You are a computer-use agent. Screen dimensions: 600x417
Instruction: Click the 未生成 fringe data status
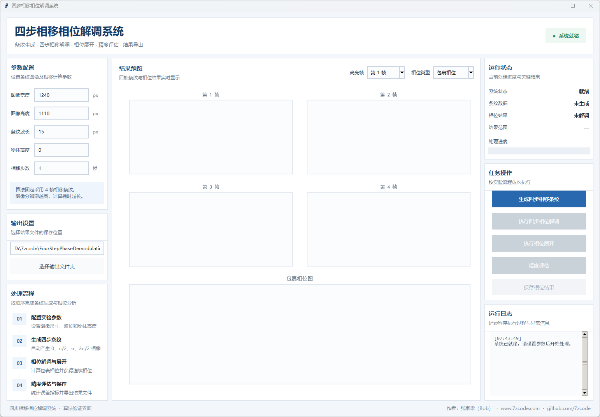tap(581, 103)
